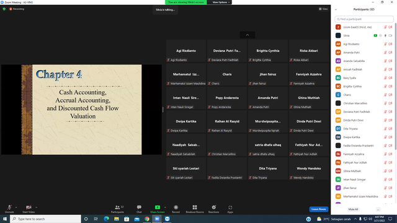Click Mute All button
This screenshot has height=223, width=397.
(353, 209)
